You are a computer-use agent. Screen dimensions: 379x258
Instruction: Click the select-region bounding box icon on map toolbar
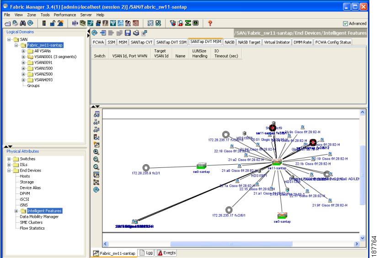click(96, 183)
